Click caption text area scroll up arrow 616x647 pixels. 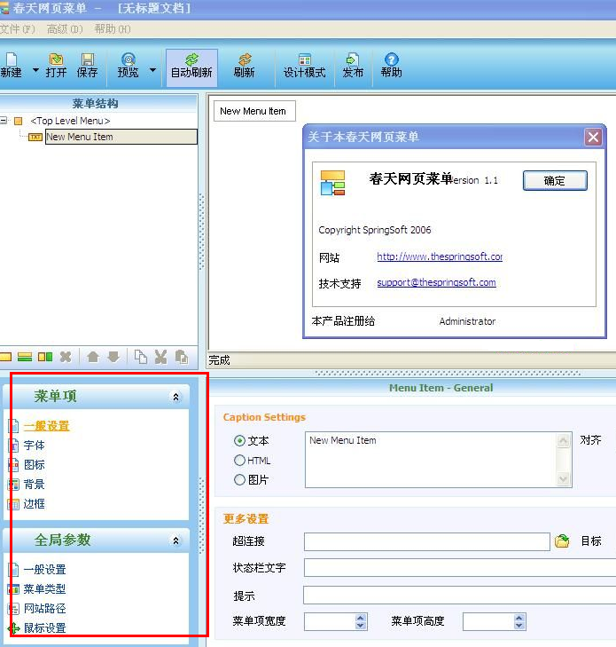(x=563, y=440)
